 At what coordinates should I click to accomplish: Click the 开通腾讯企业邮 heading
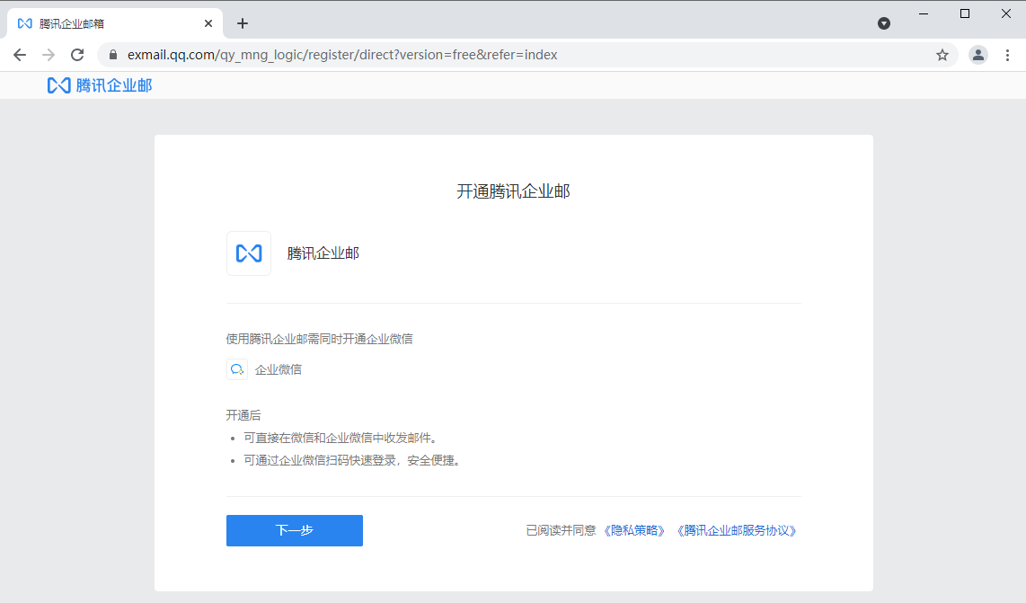pos(514,191)
